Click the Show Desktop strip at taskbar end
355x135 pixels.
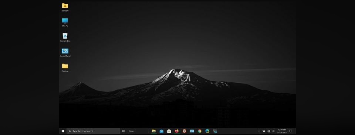pos(295,131)
